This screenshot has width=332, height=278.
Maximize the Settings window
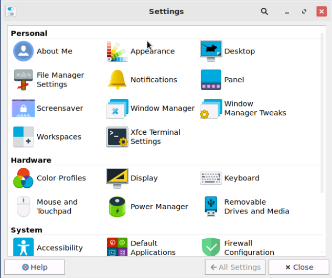click(x=304, y=12)
